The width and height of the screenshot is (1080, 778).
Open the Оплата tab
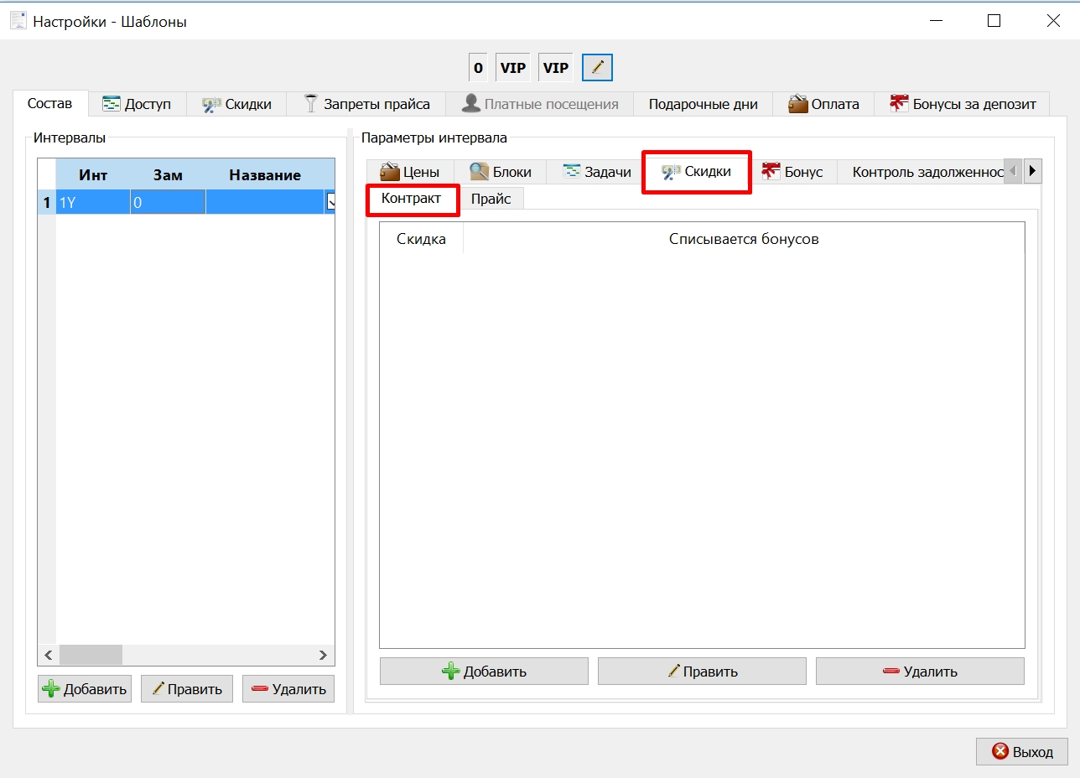(x=823, y=104)
